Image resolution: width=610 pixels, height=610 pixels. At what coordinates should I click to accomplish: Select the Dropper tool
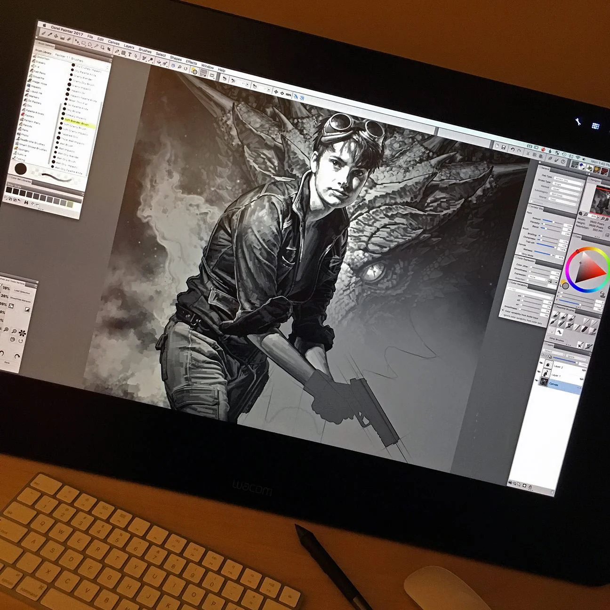click(x=50, y=34)
